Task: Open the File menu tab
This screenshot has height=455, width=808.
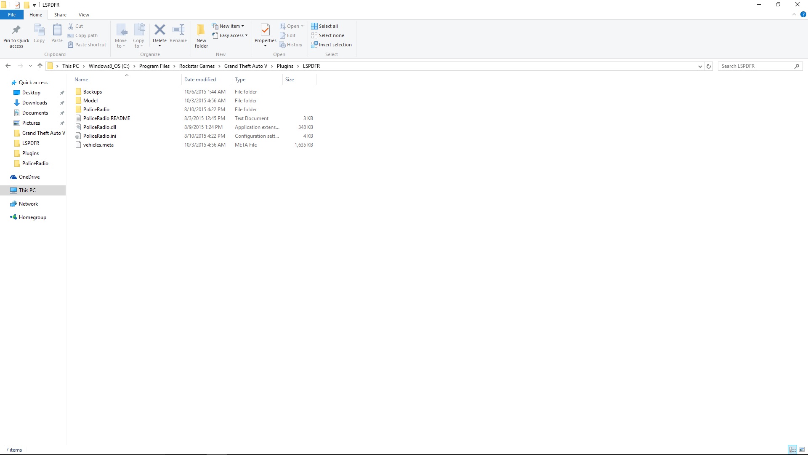Action: click(12, 15)
